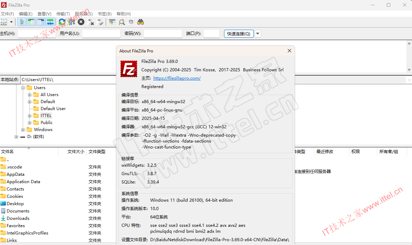Select the Downloads arrow icon in file list

[3, 218]
